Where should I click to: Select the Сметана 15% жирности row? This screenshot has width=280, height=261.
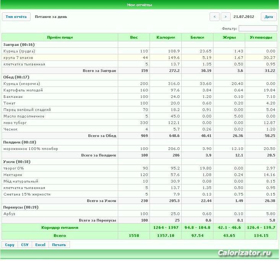[x=140, y=194]
